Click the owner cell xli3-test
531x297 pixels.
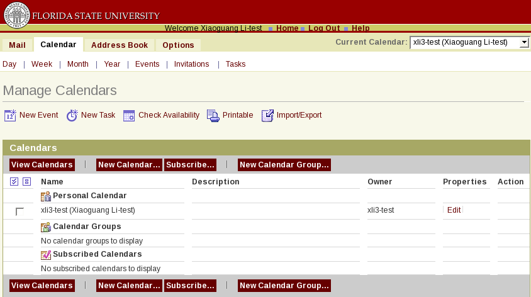tap(381, 210)
